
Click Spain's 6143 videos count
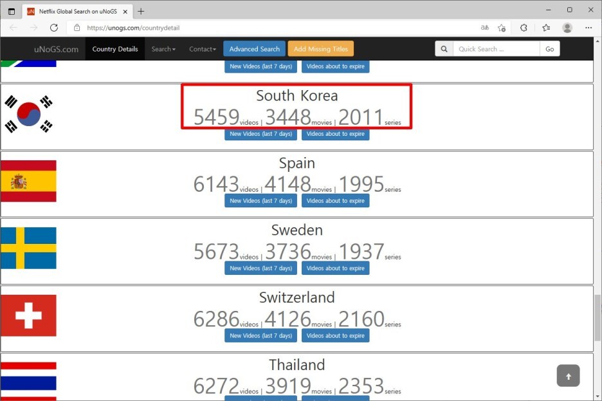(x=217, y=184)
